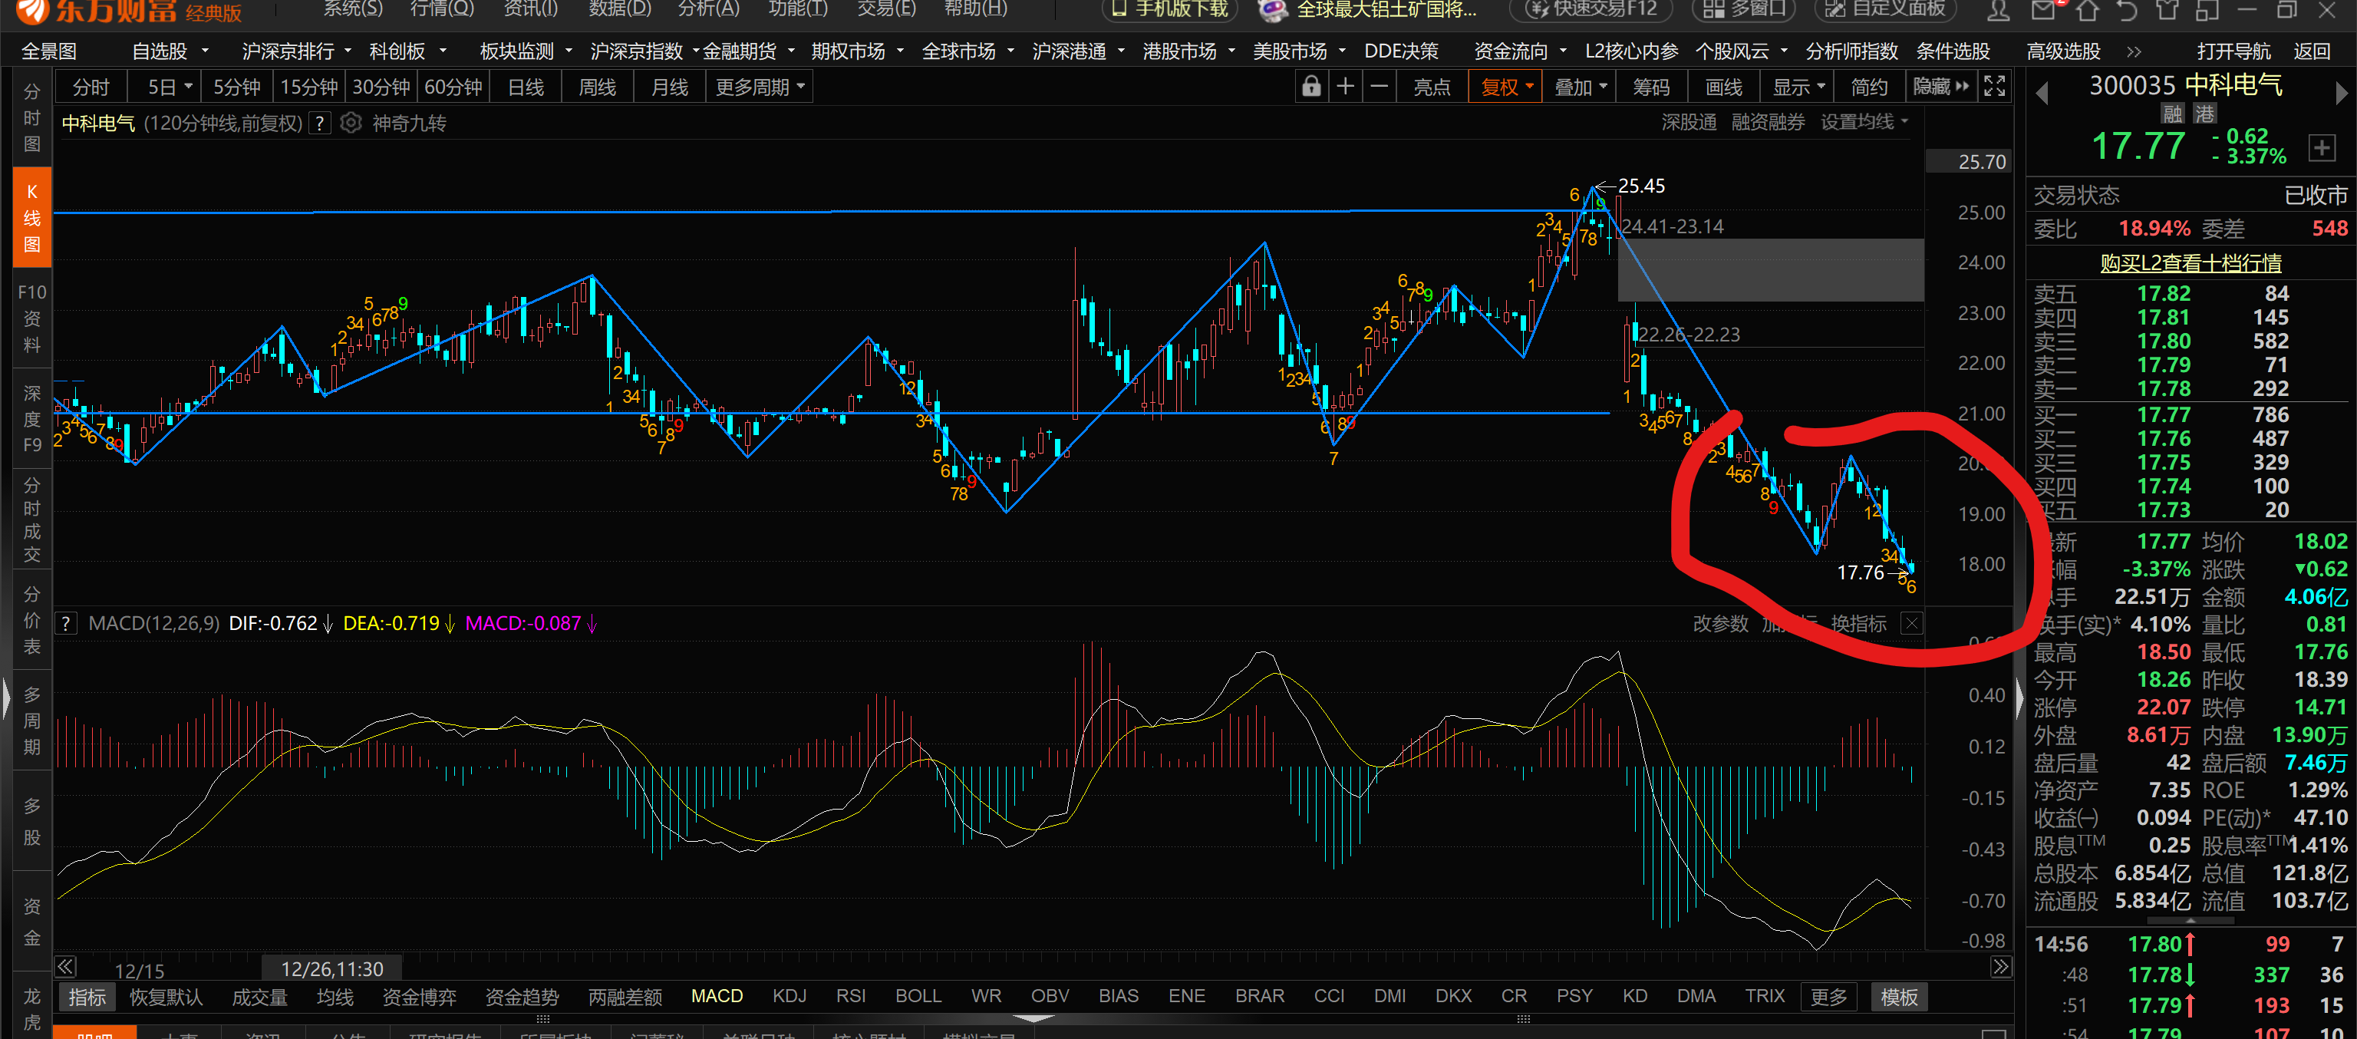Toggle the 神奇九转 indicator
This screenshot has height=1039, width=2357.
coord(409,123)
